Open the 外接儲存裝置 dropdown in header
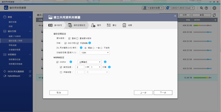Image resolution: width=221 pixels, height=112 pixels. (x=153, y=8)
